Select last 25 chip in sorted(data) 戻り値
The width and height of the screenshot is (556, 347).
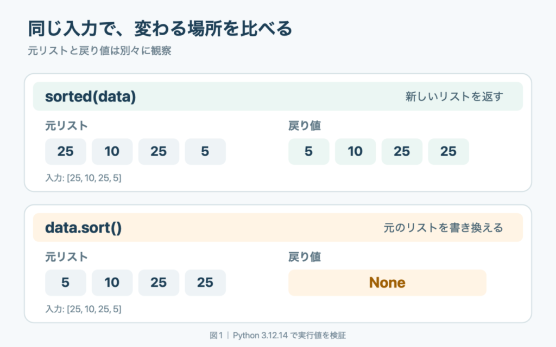pos(448,152)
